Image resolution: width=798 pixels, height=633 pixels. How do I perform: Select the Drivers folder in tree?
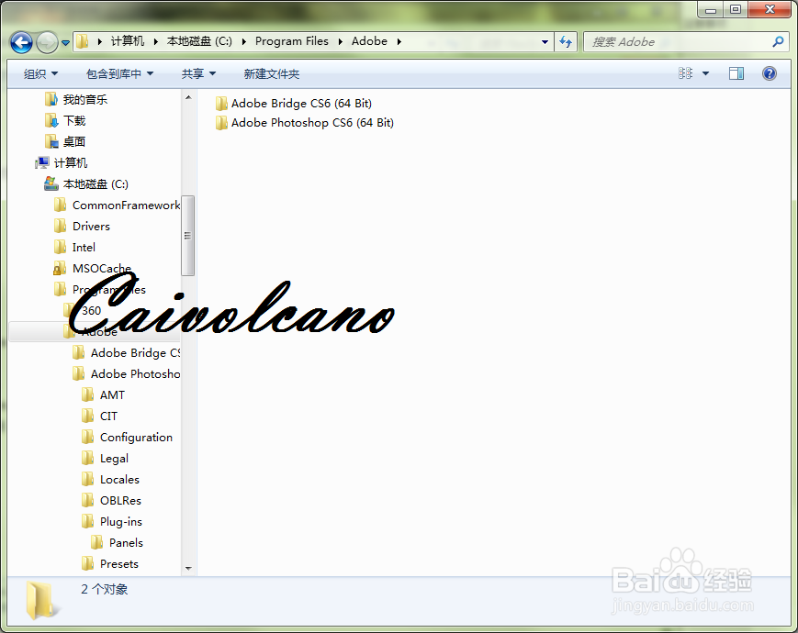click(82, 227)
